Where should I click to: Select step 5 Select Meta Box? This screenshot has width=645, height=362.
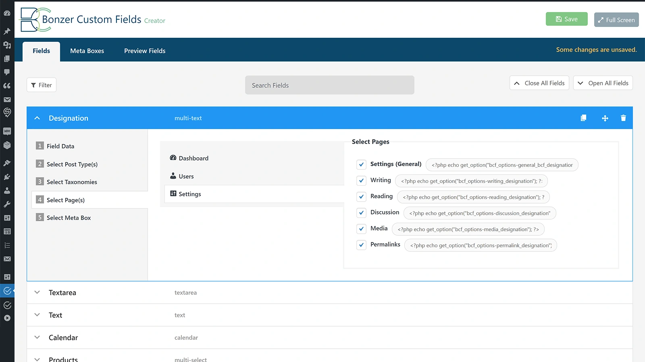pyautogui.click(x=69, y=218)
